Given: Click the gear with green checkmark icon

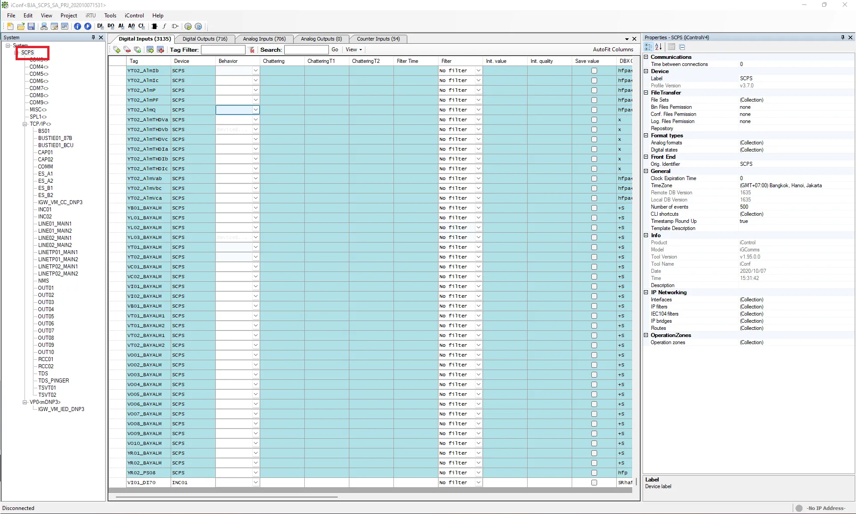Looking at the screenshot, I should 188,26.
